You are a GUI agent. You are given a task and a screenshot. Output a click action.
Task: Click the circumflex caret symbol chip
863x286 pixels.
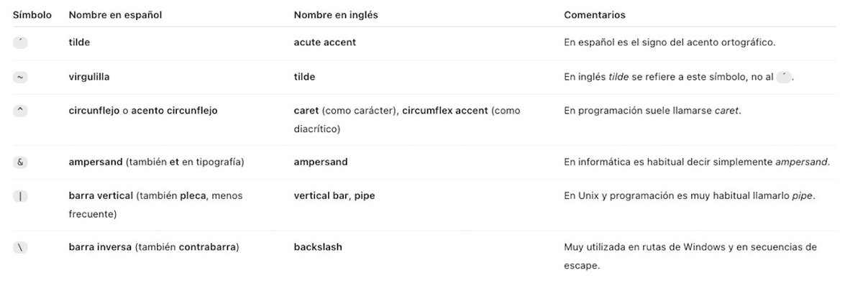coord(20,111)
